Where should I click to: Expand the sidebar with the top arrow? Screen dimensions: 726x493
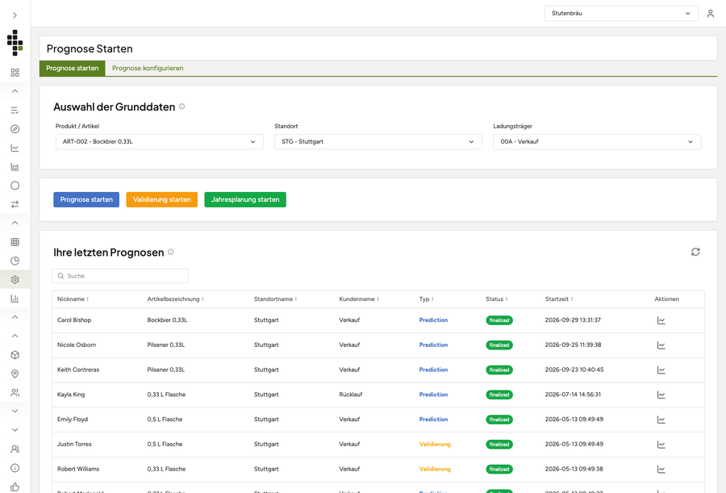pos(15,15)
